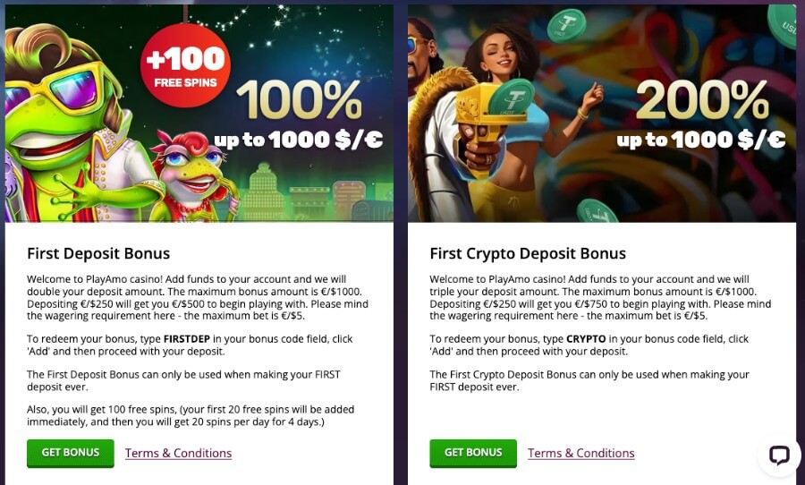This screenshot has height=485, width=805.
Task: Get the First Deposit Bonus
Action: 71,453
